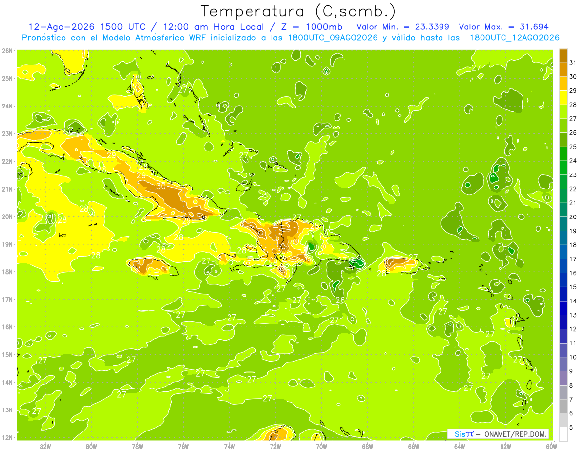Select the '12-Ago-2026 1500 UTC' date text

(x=88, y=27)
